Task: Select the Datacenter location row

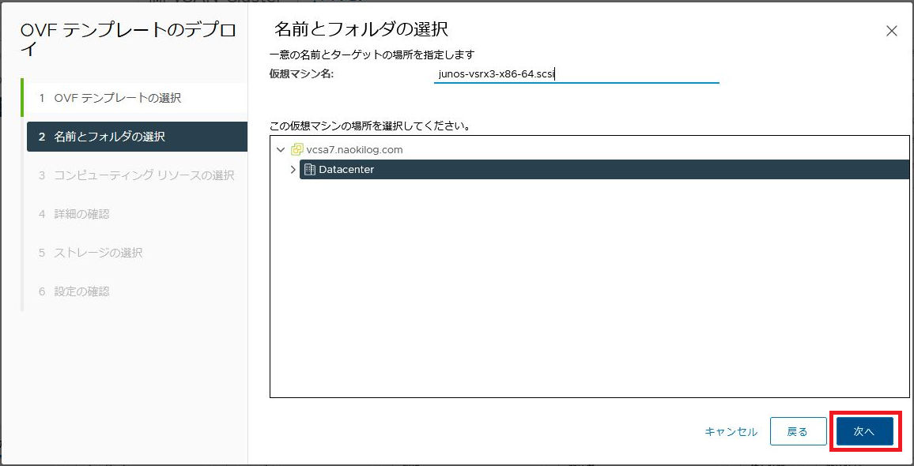Action: (553, 170)
